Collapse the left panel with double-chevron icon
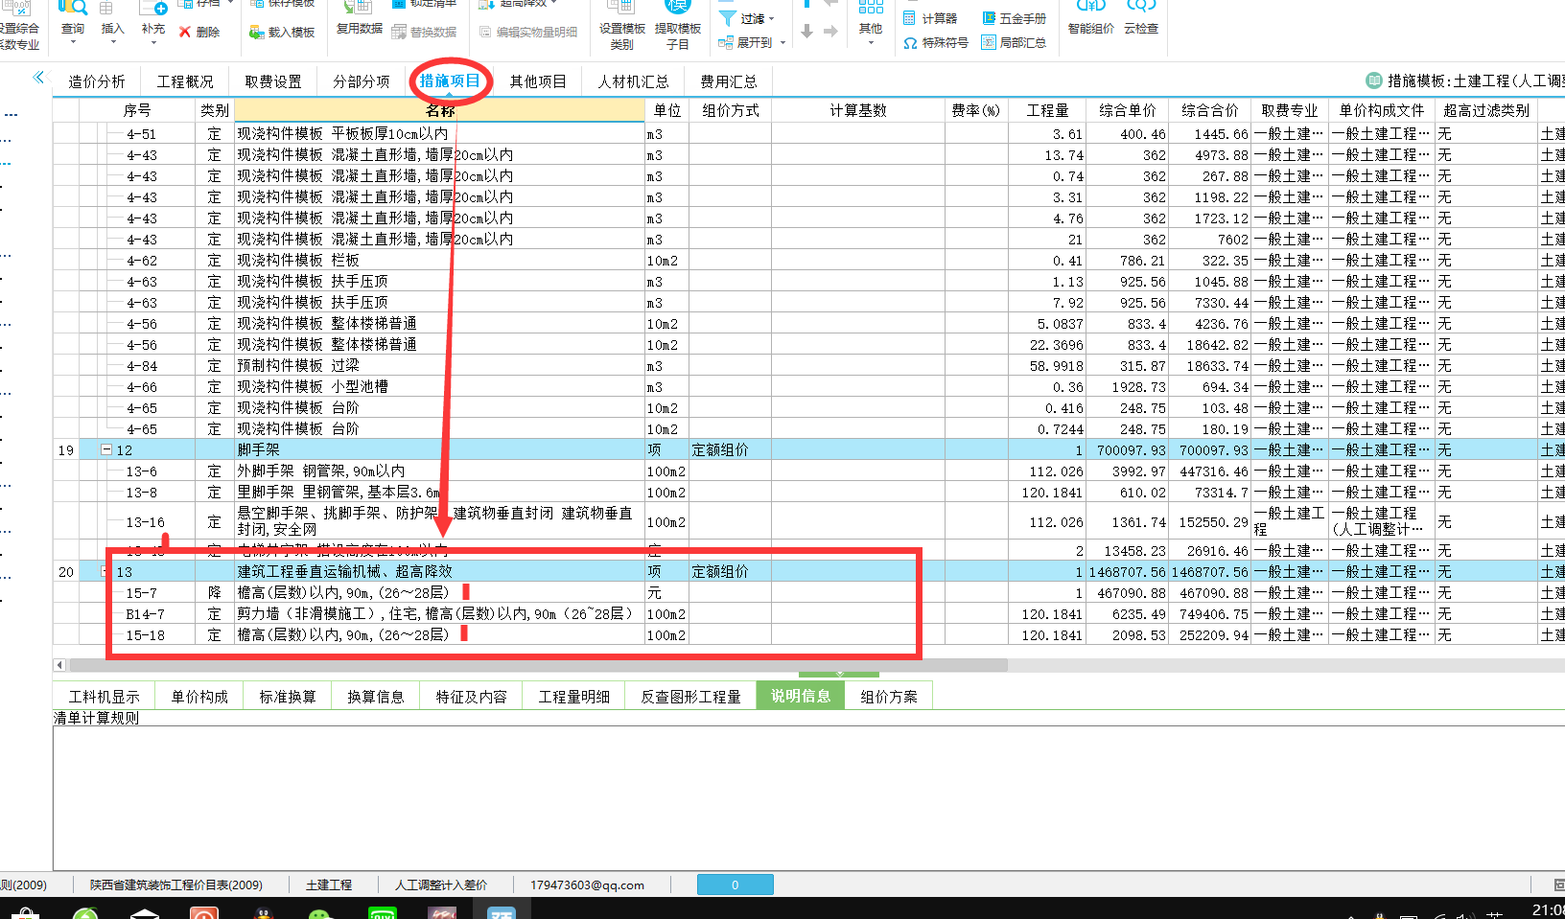Screen dimensions: 1565x919 coord(38,78)
